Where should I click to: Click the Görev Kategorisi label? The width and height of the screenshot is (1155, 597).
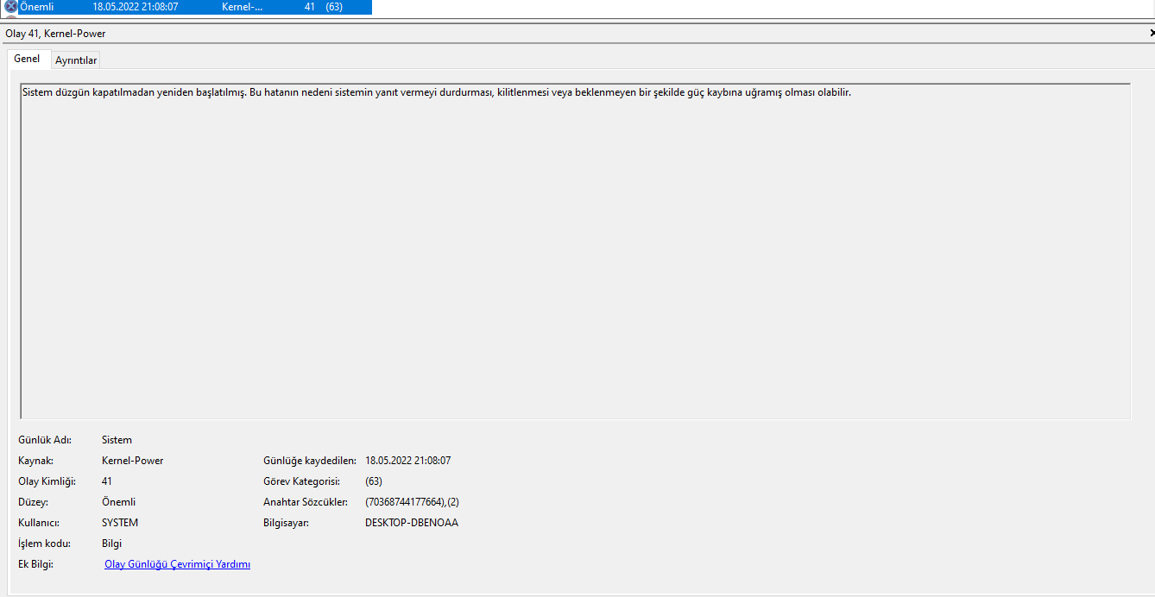coord(302,481)
